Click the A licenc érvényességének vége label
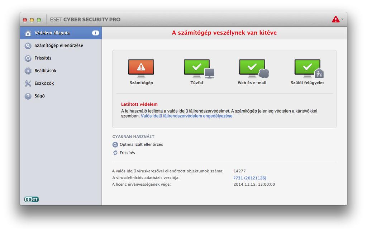The image size is (367, 233). point(142,185)
